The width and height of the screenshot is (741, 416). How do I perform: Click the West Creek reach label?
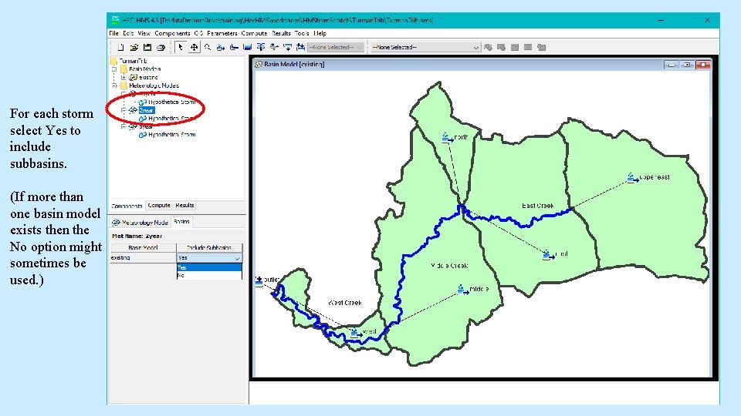tap(345, 303)
